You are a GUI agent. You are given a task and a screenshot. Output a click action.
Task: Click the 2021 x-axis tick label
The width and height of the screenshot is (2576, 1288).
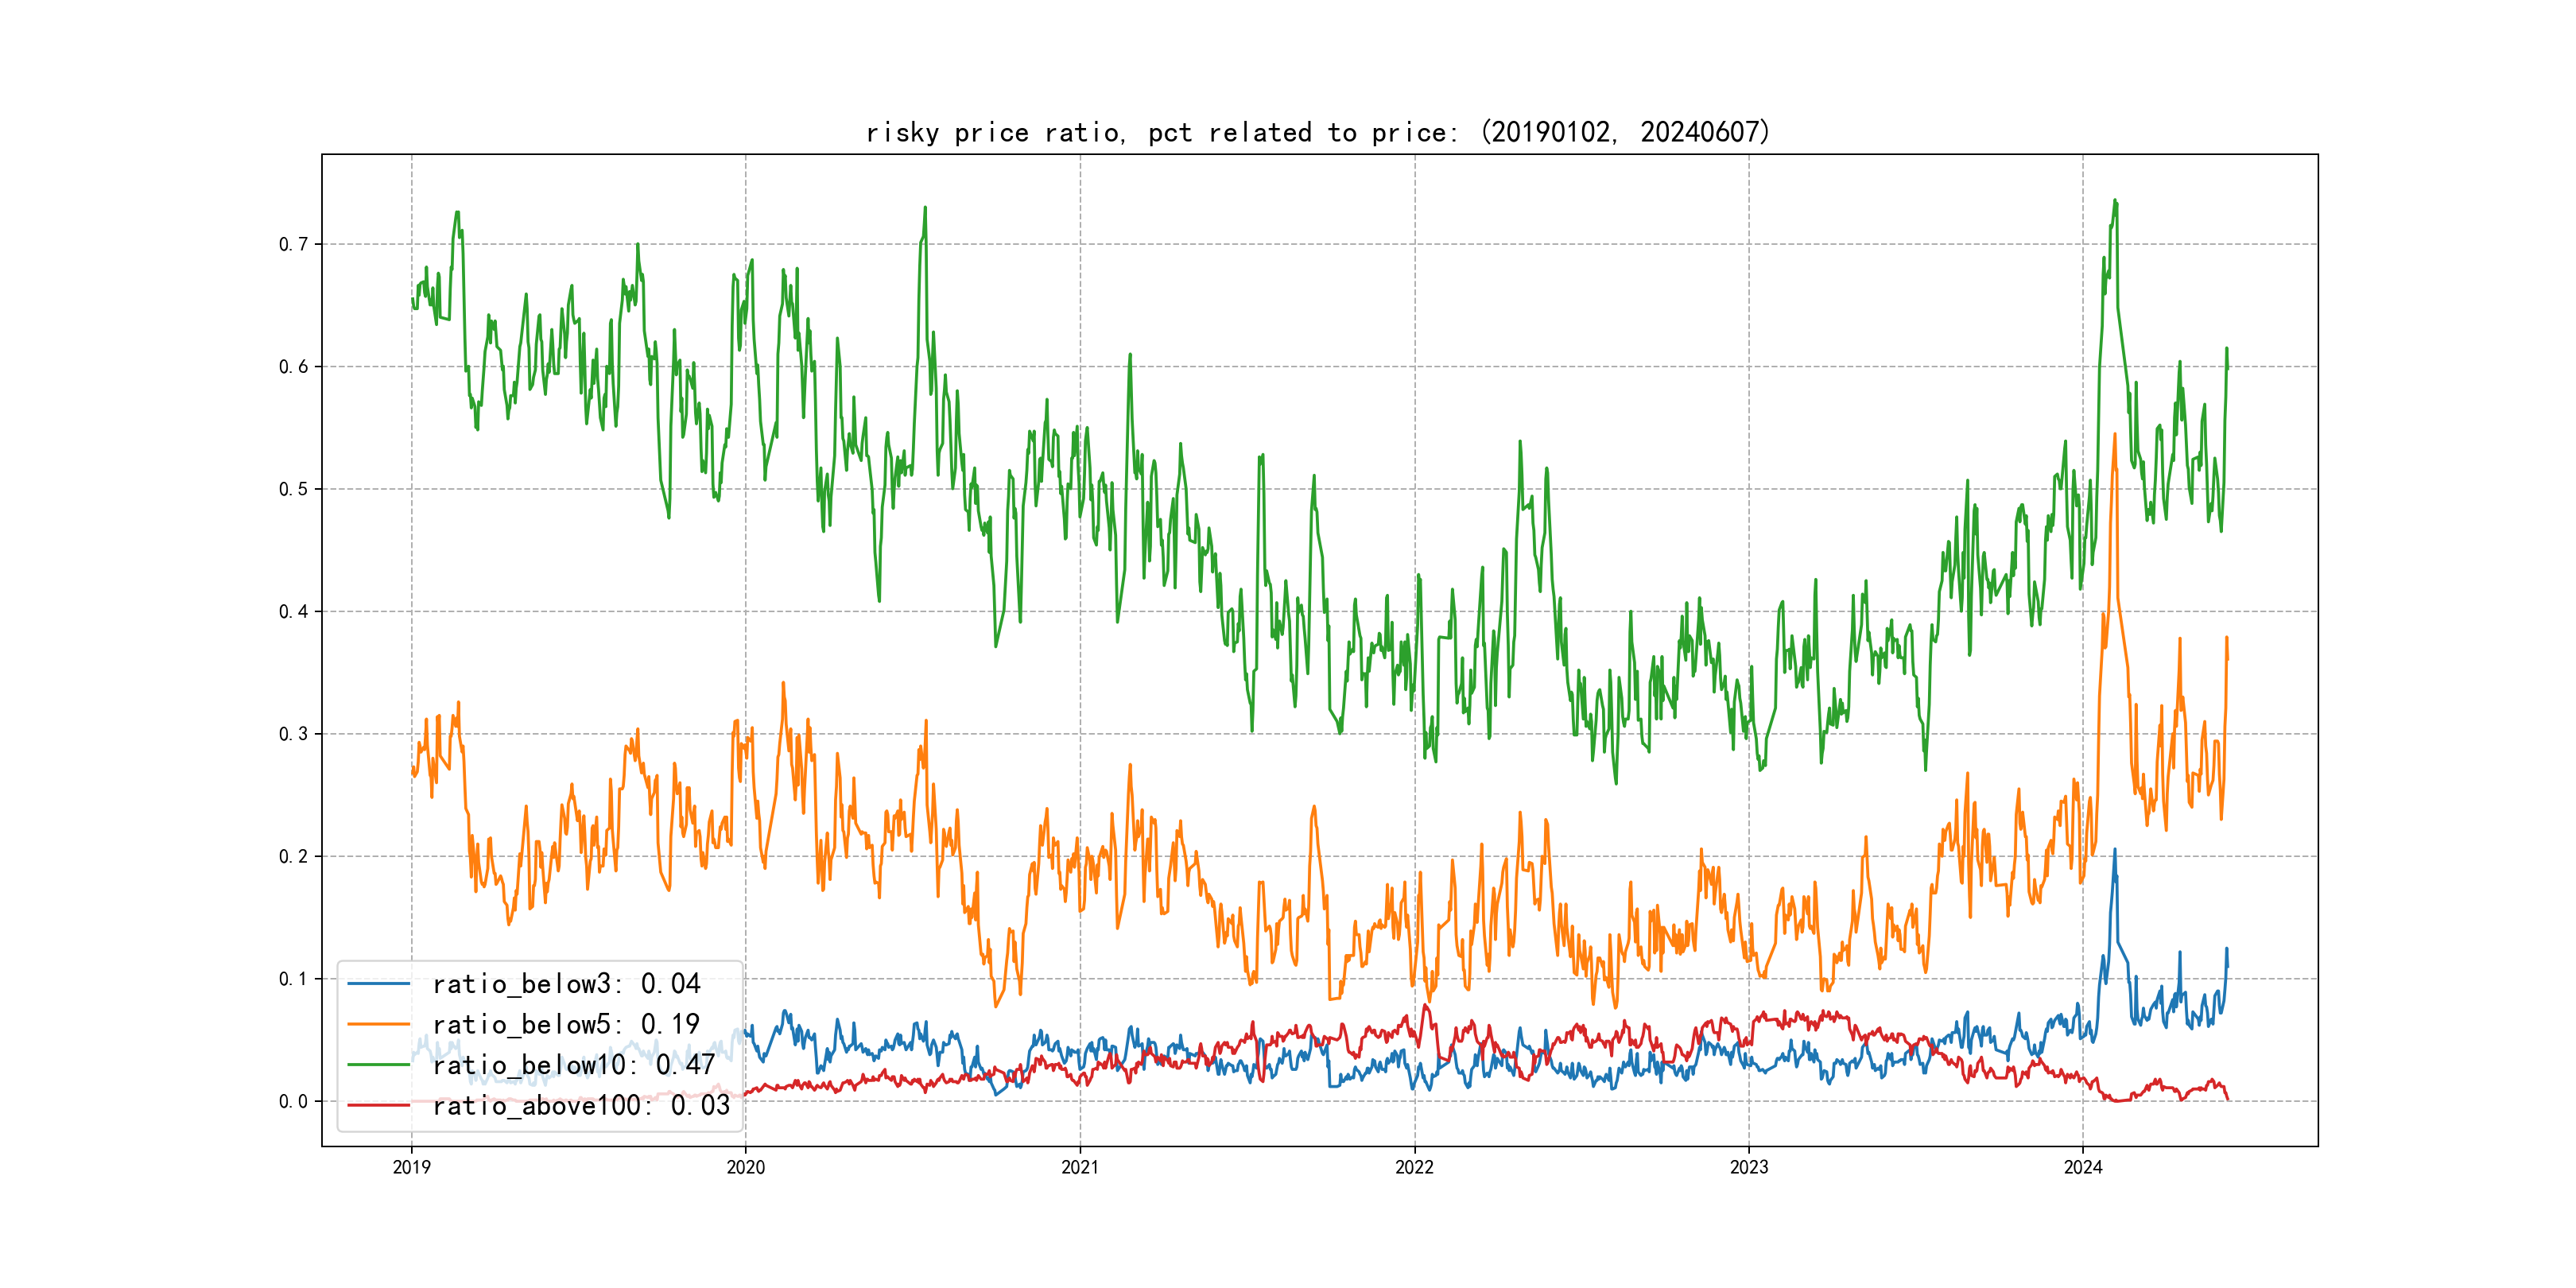point(1080,1167)
